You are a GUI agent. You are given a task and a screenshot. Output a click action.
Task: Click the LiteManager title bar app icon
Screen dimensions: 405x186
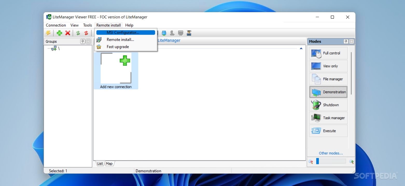tap(49, 17)
